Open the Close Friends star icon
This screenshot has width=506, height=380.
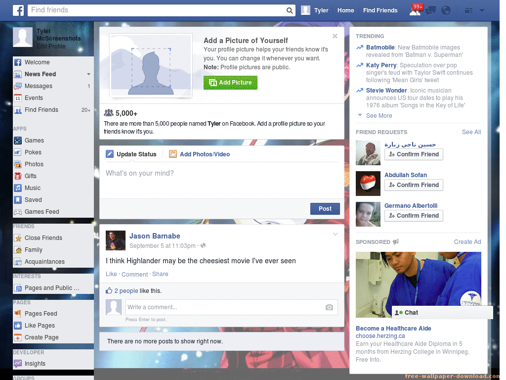pyautogui.click(x=18, y=238)
